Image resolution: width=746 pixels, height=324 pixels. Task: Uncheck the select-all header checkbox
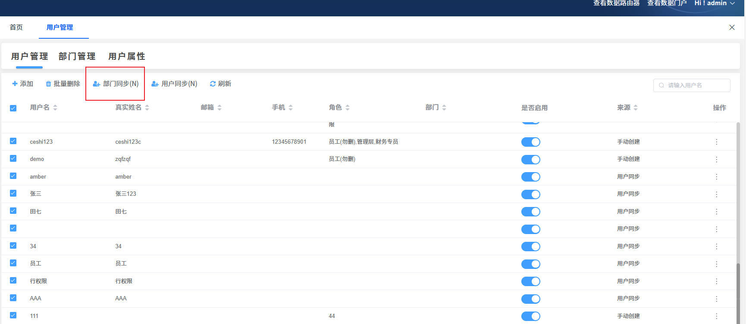pyautogui.click(x=13, y=108)
